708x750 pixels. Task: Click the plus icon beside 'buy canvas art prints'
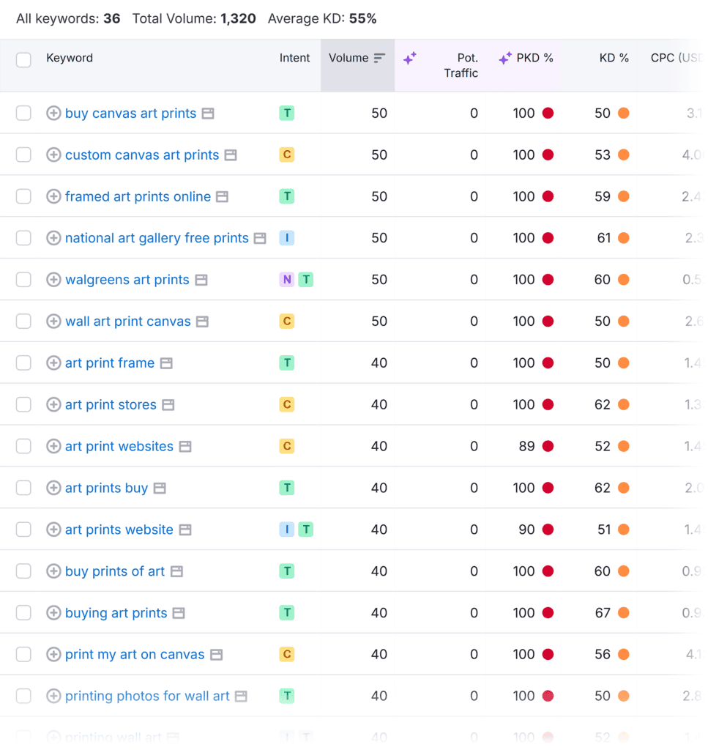pos(53,114)
